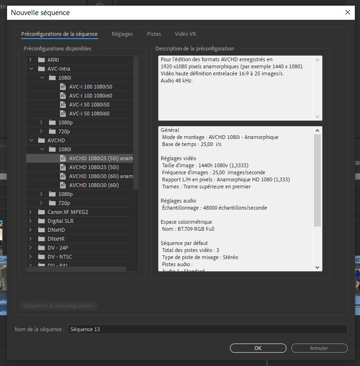Click the AVC-I 100 1080i50 preset icon
The image size is (360, 366).
pyautogui.click(x=63, y=87)
